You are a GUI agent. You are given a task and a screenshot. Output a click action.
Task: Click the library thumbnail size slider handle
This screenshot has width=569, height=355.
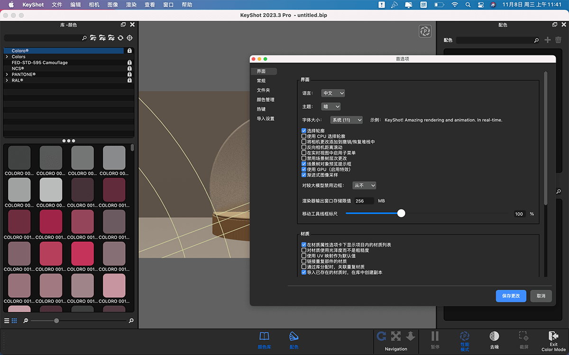point(56,321)
